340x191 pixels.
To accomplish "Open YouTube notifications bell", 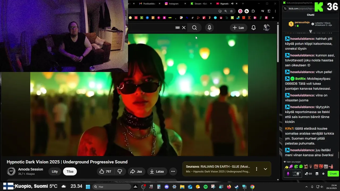I will (253, 28).
